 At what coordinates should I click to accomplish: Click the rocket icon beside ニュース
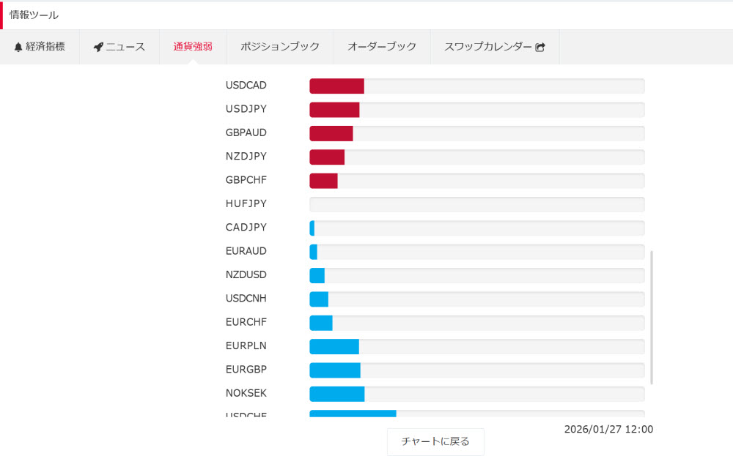pos(98,47)
